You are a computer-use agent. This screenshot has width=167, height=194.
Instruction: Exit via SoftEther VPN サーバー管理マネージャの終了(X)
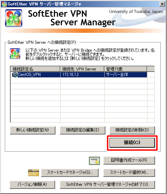pos(107,185)
